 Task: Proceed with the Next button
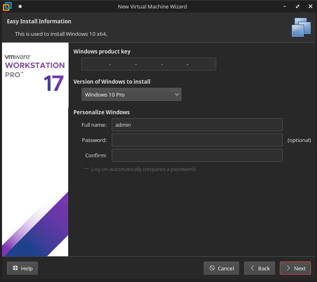click(295, 268)
